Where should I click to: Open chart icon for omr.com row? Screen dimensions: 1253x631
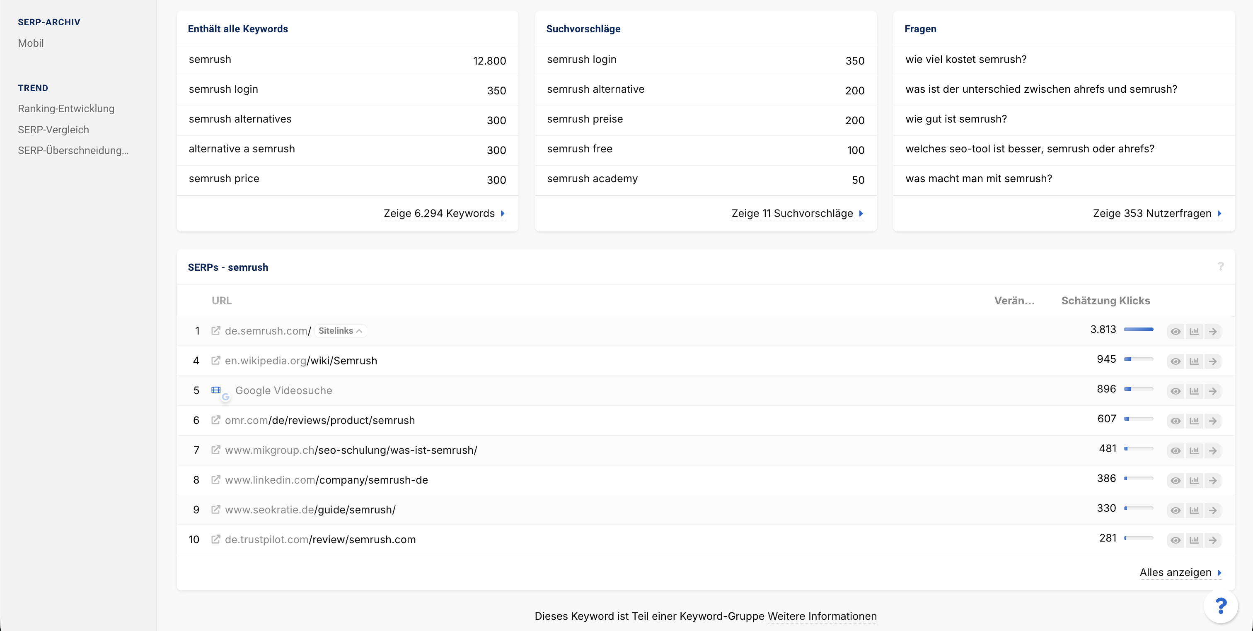pyautogui.click(x=1194, y=421)
